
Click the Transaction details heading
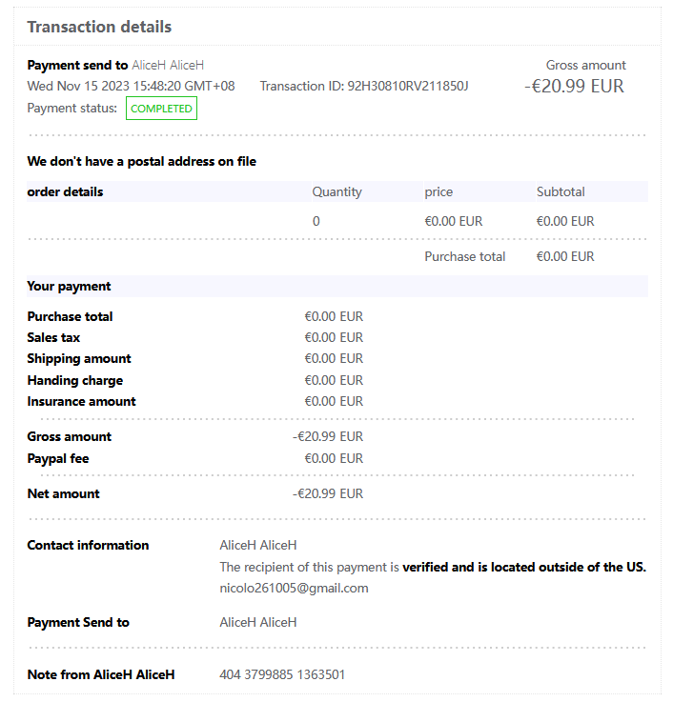pyautogui.click(x=99, y=27)
